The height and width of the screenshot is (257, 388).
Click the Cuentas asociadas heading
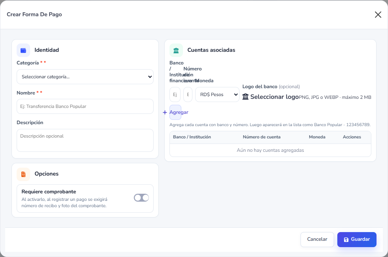[x=211, y=50]
